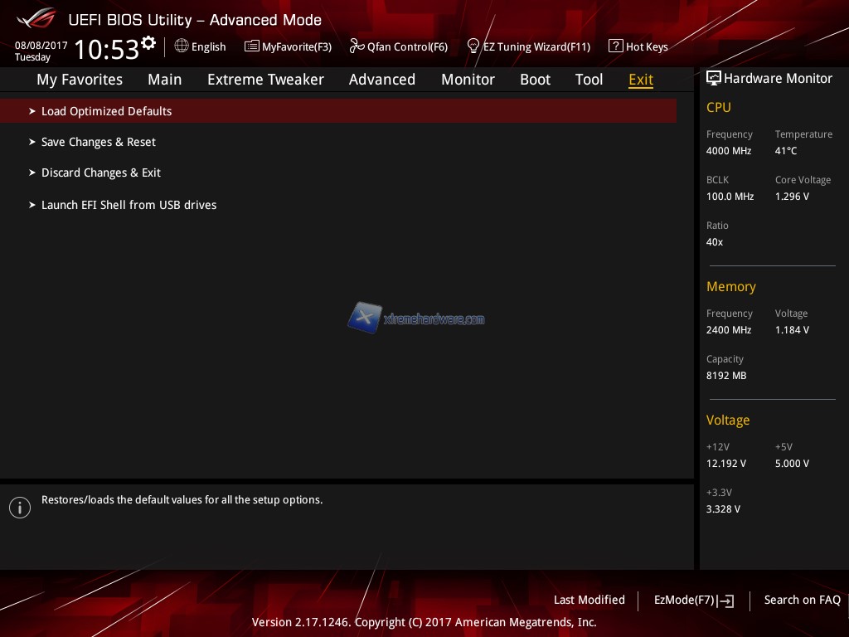Switch to the Extreme Tweaker tab
This screenshot has width=849, height=637.
pyautogui.click(x=265, y=80)
